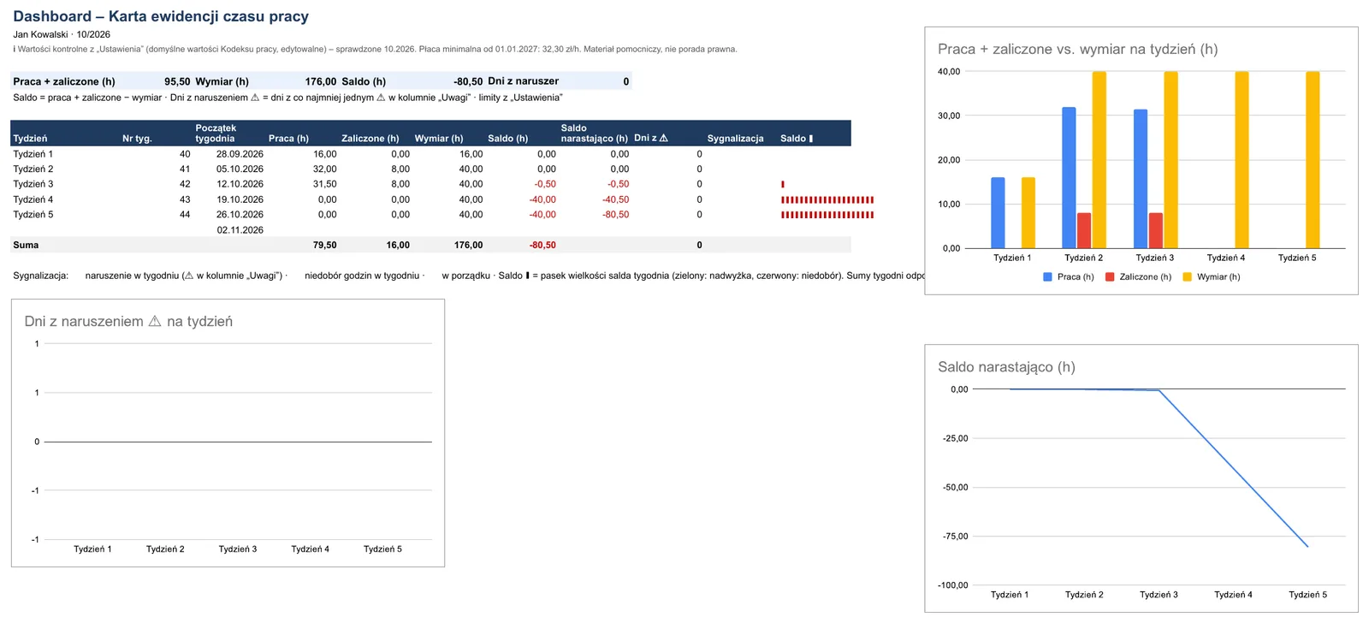This screenshot has height=623, width=1369.
Task: Select the date cell 28.09.2026
Action: [240, 154]
